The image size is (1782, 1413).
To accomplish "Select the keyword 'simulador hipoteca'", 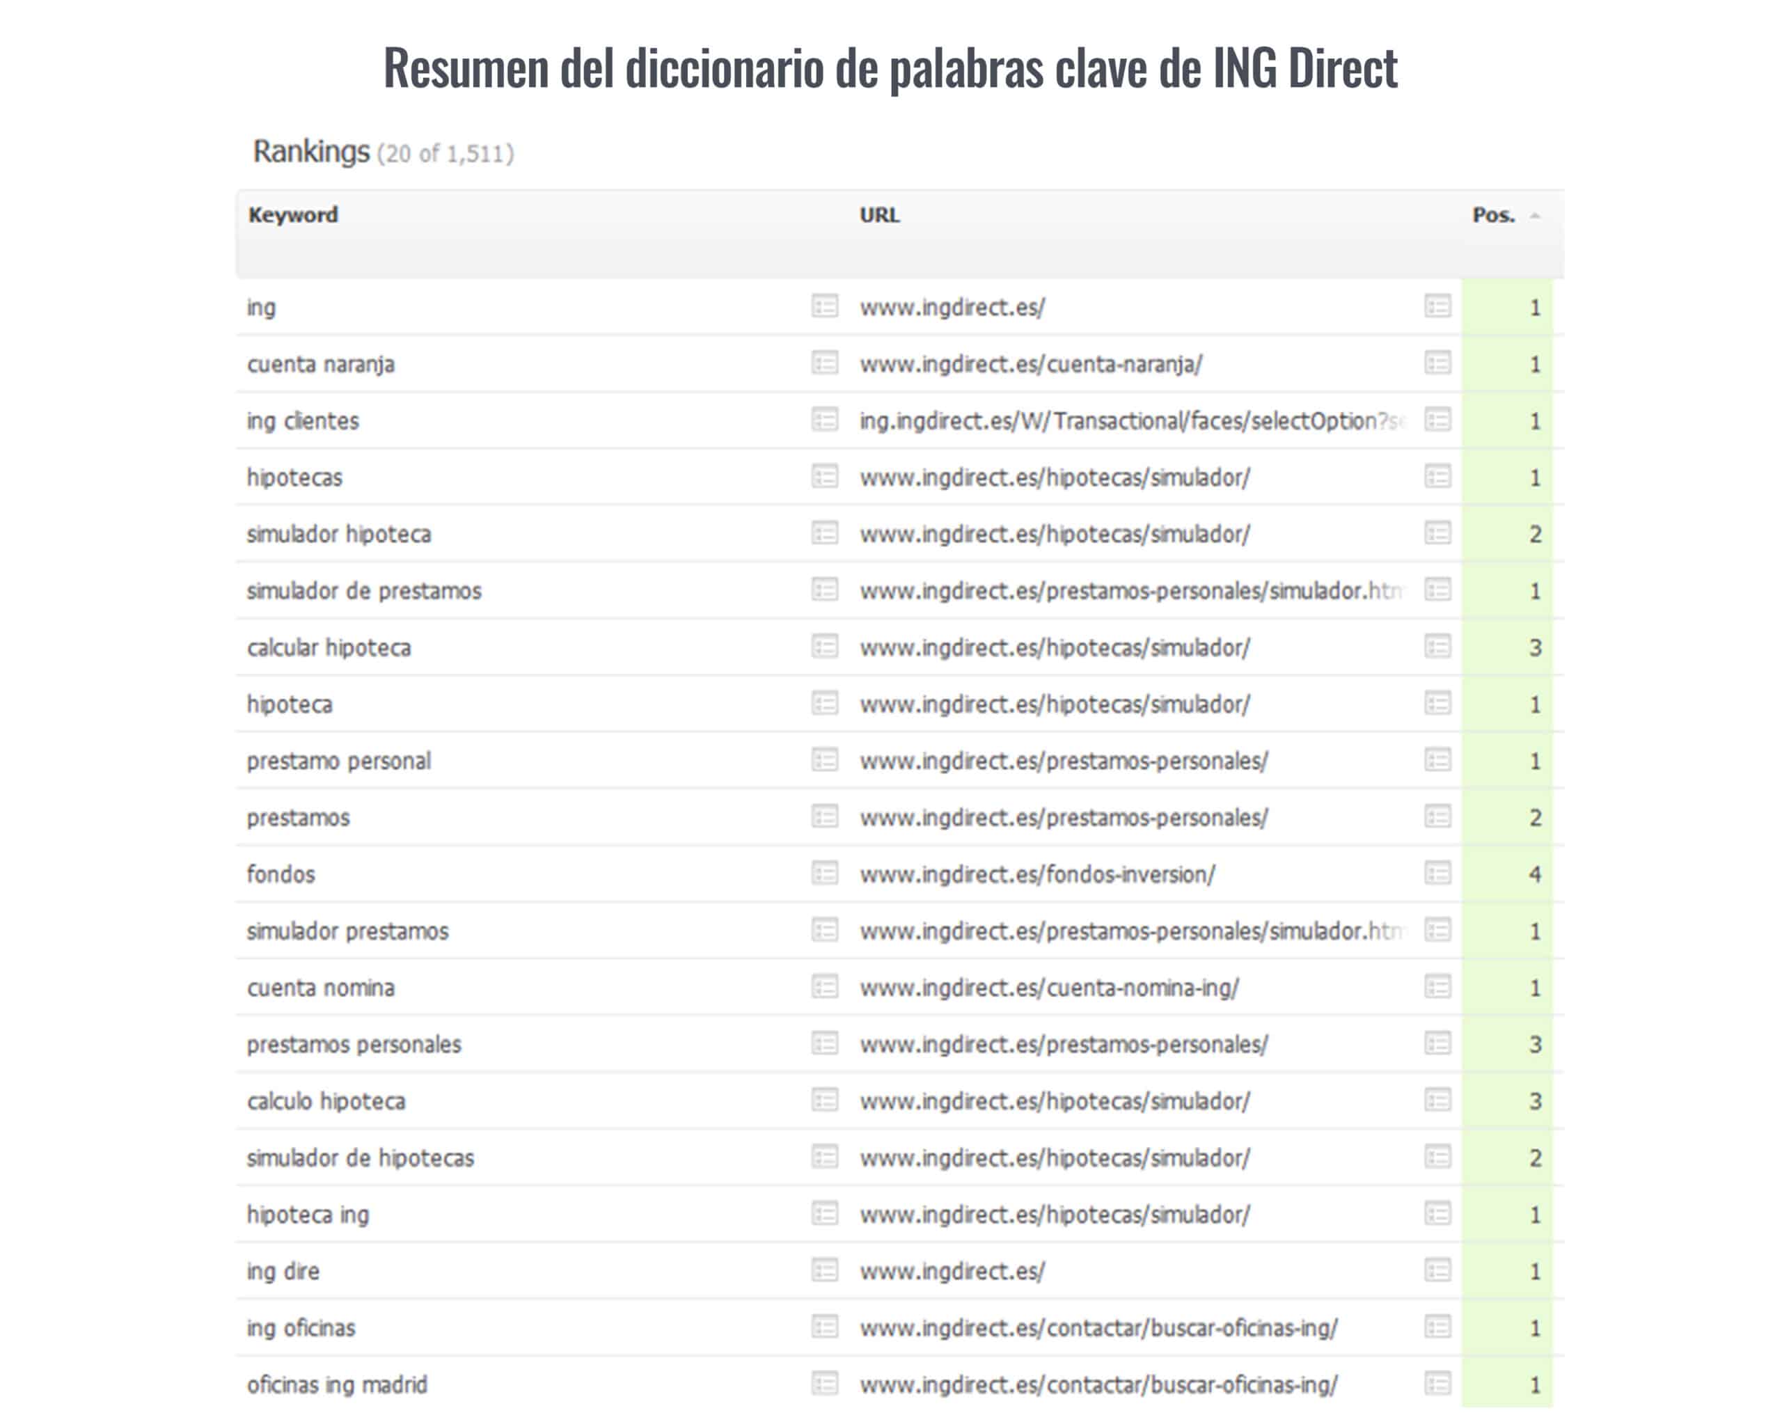I will point(339,534).
